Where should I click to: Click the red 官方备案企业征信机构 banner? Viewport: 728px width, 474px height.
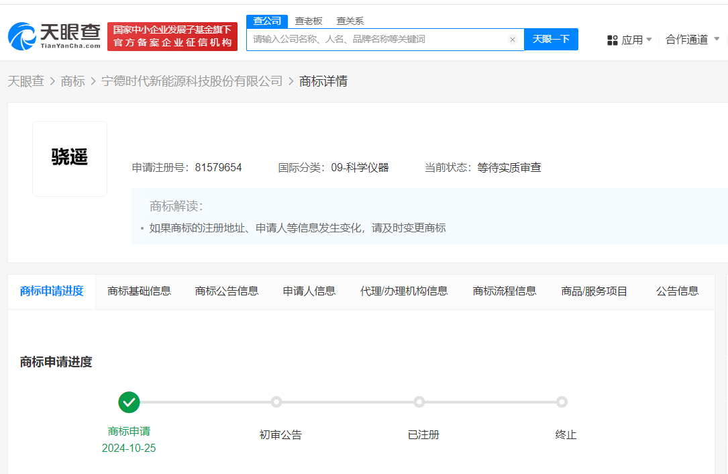point(172,36)
